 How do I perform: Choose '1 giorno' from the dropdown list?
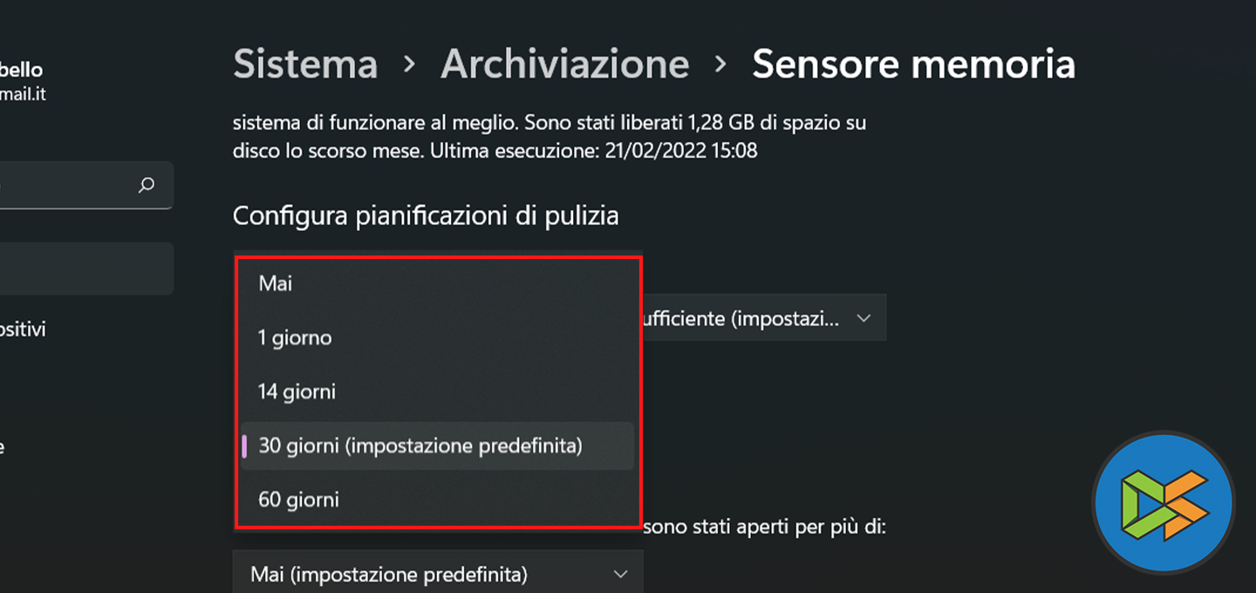[295, 337]
